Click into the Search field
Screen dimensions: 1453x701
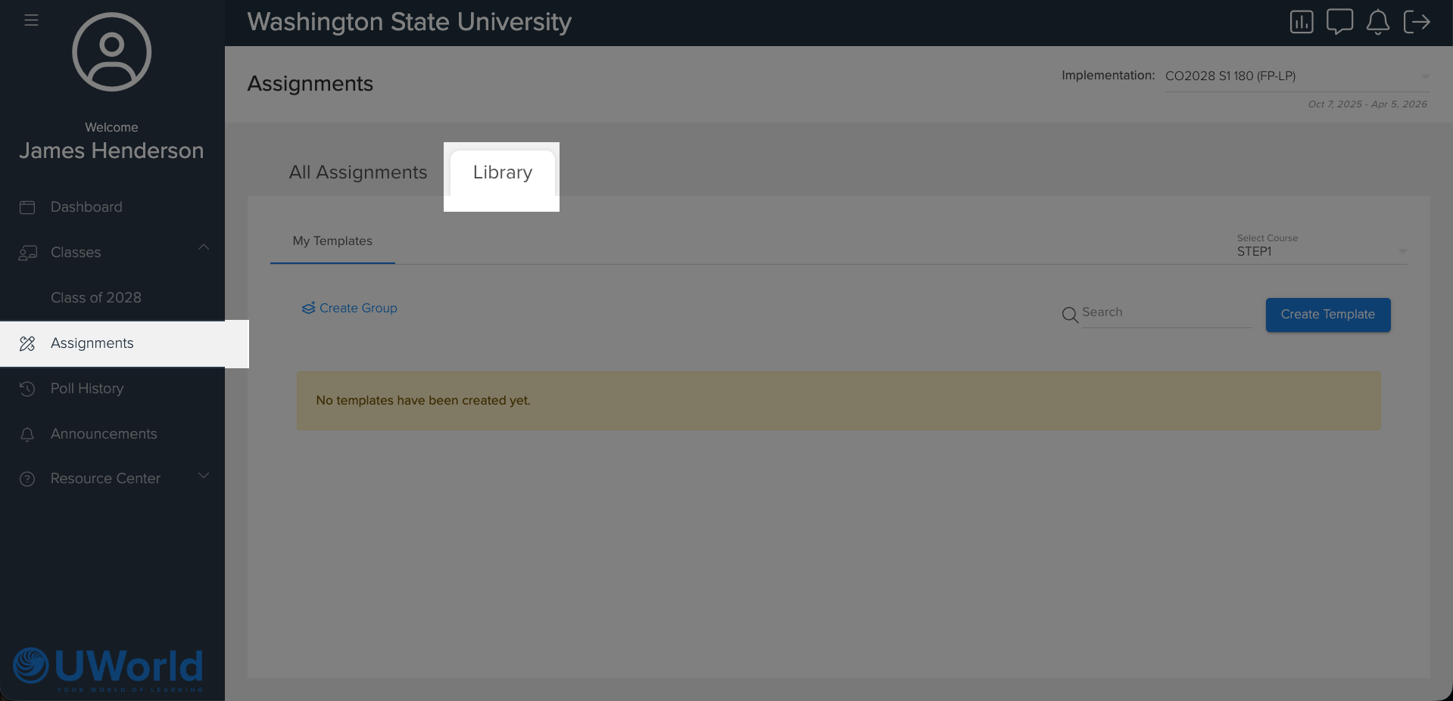tap(1166, 313)
